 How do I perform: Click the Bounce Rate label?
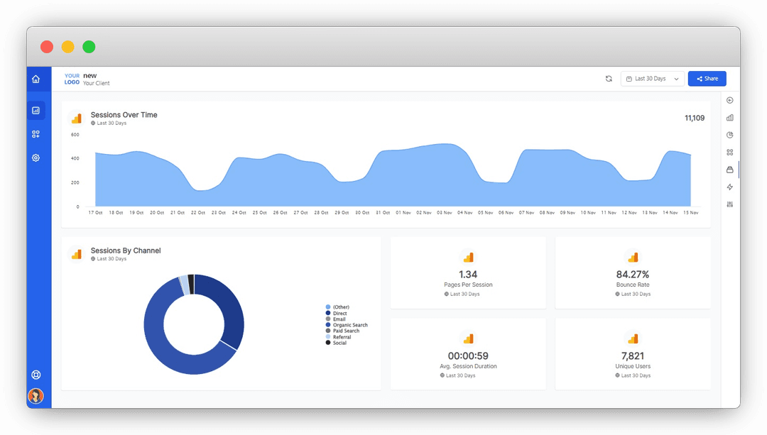(x=633, y=285)
